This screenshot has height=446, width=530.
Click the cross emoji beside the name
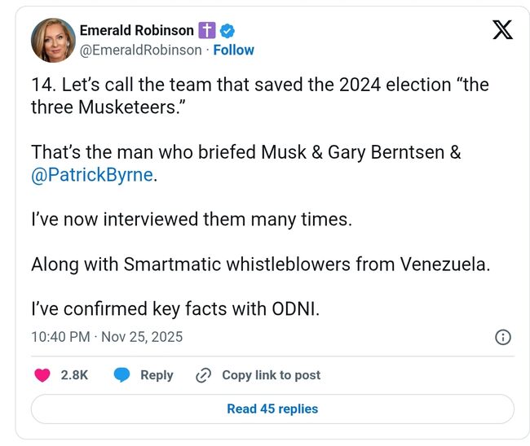click(x=208, y=31)
